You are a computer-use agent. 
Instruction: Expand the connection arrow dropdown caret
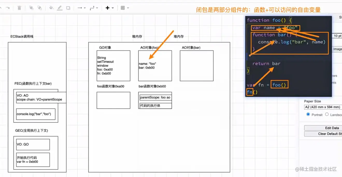click(85, 8)
